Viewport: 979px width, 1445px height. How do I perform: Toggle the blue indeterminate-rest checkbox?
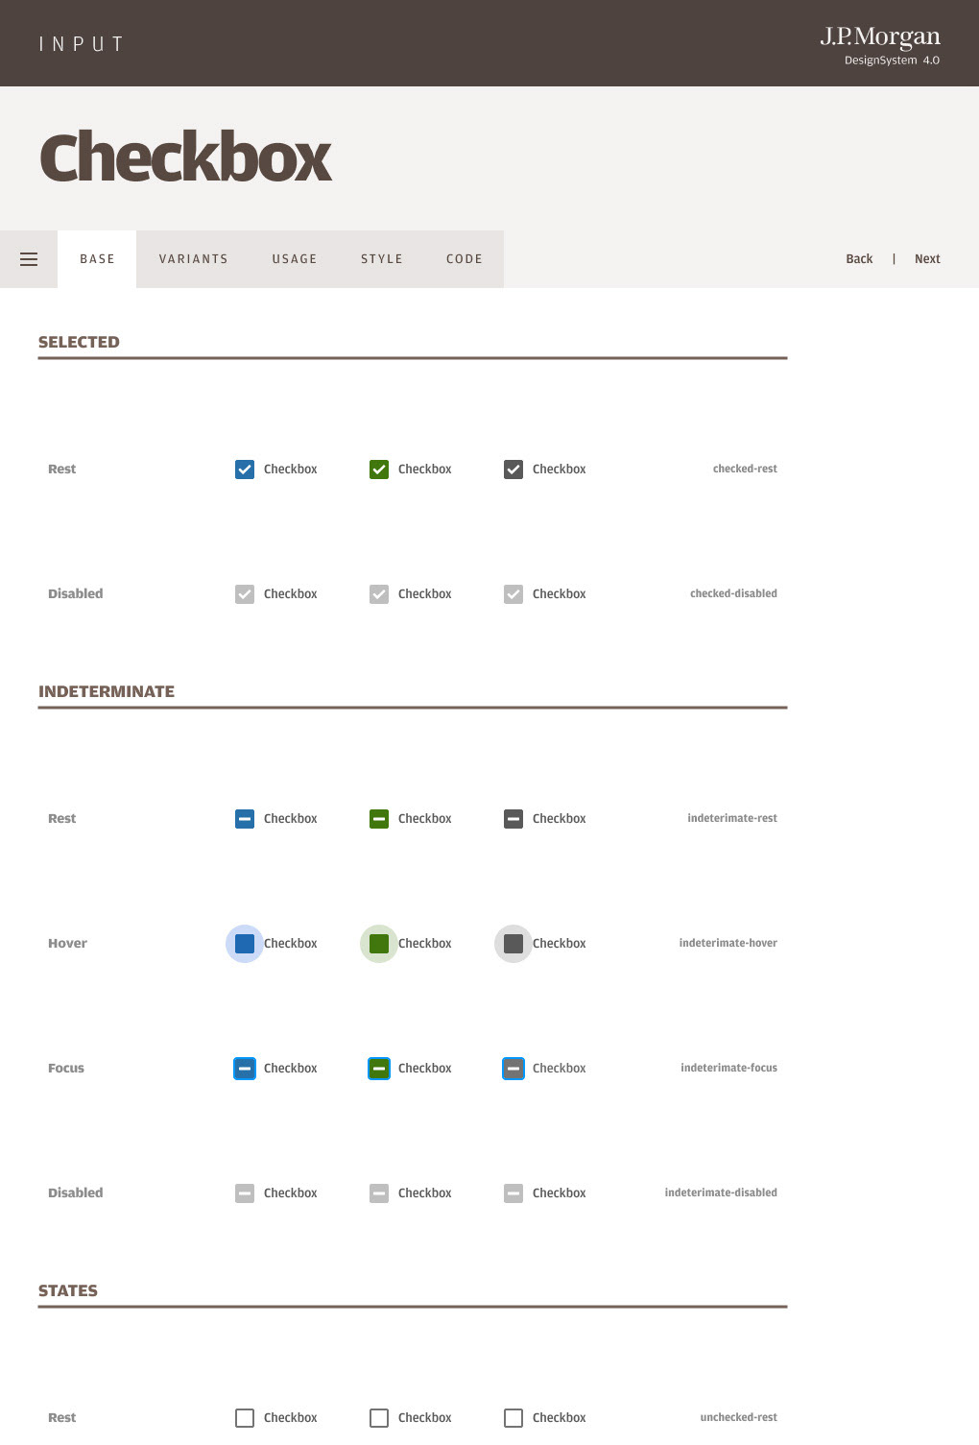click(x=245, y=819)
